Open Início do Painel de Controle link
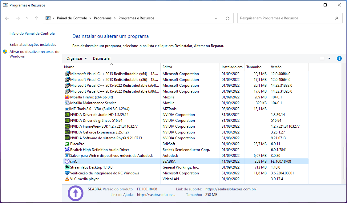 [32, 34]
